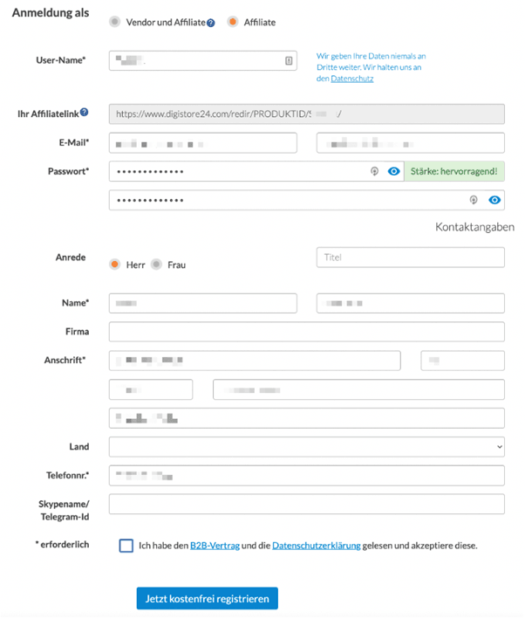
Task: Click the Skypename/Telegram-Id field
Action: 307,505
